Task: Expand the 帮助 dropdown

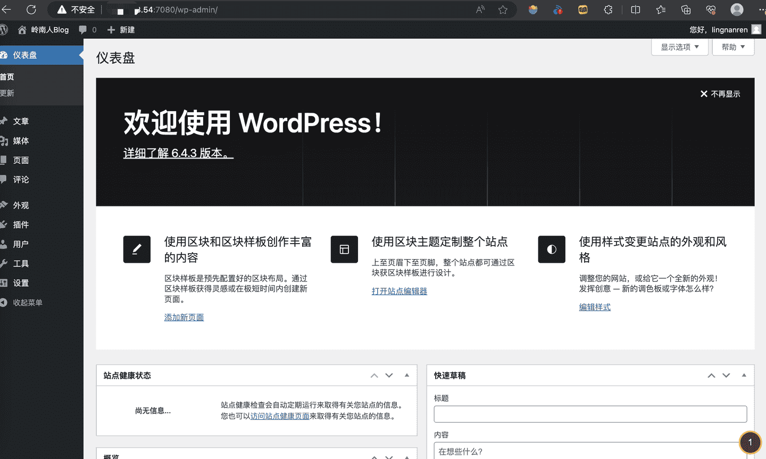Action: (732, 47)
